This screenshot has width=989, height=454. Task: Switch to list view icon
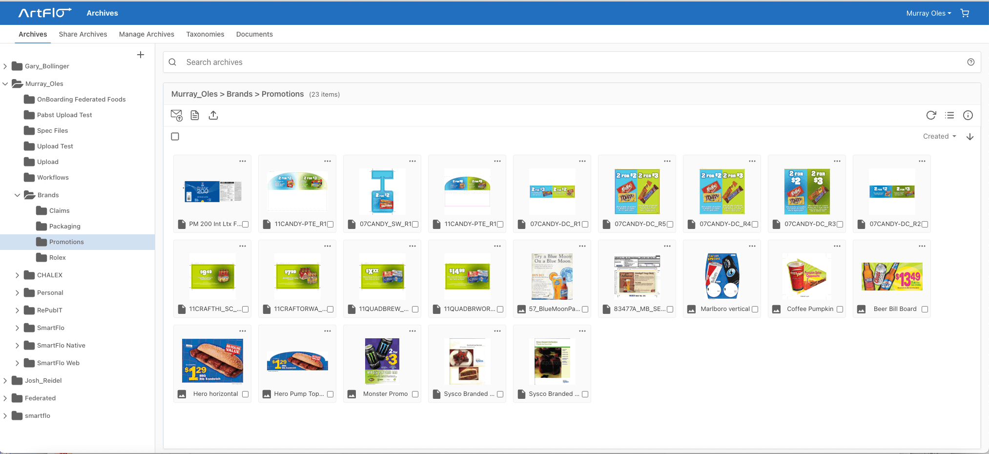949,115
